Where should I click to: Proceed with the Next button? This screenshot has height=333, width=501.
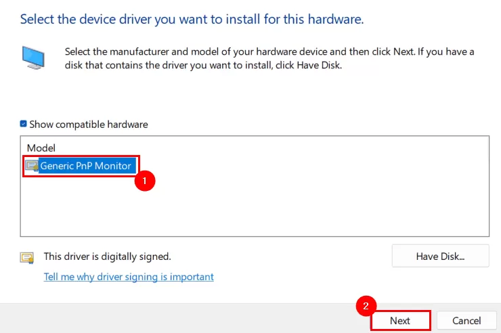(x=400, y=321)
